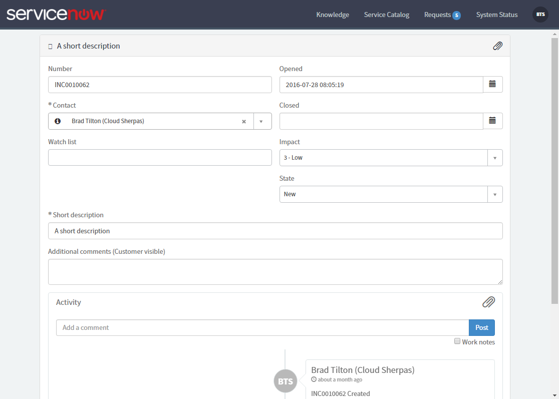Click the small icon beside the form title

(50, 47)
